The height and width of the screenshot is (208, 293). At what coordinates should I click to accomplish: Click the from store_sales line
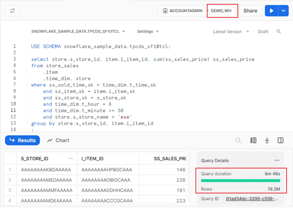pyautogui.click(x=55, y=66)
